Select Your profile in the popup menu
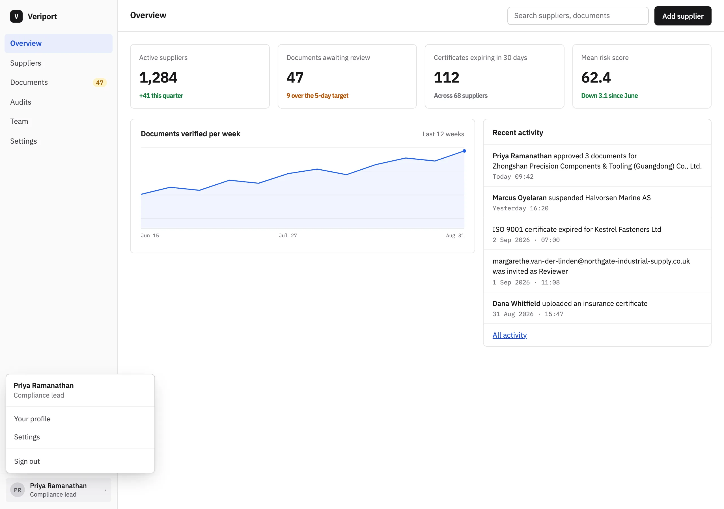724x509 pixels. [x=80, y=419]
